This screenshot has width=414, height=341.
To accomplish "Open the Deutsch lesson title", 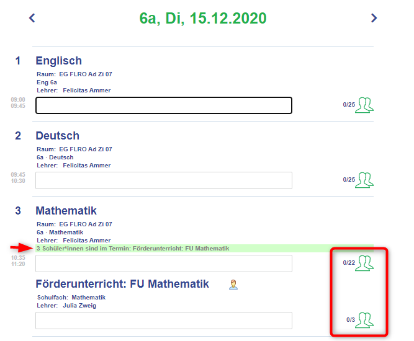I will (58, 136).
